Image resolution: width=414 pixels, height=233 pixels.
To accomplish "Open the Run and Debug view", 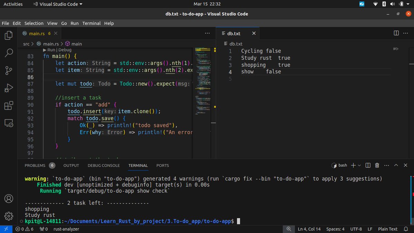I will tap(9, 88).
